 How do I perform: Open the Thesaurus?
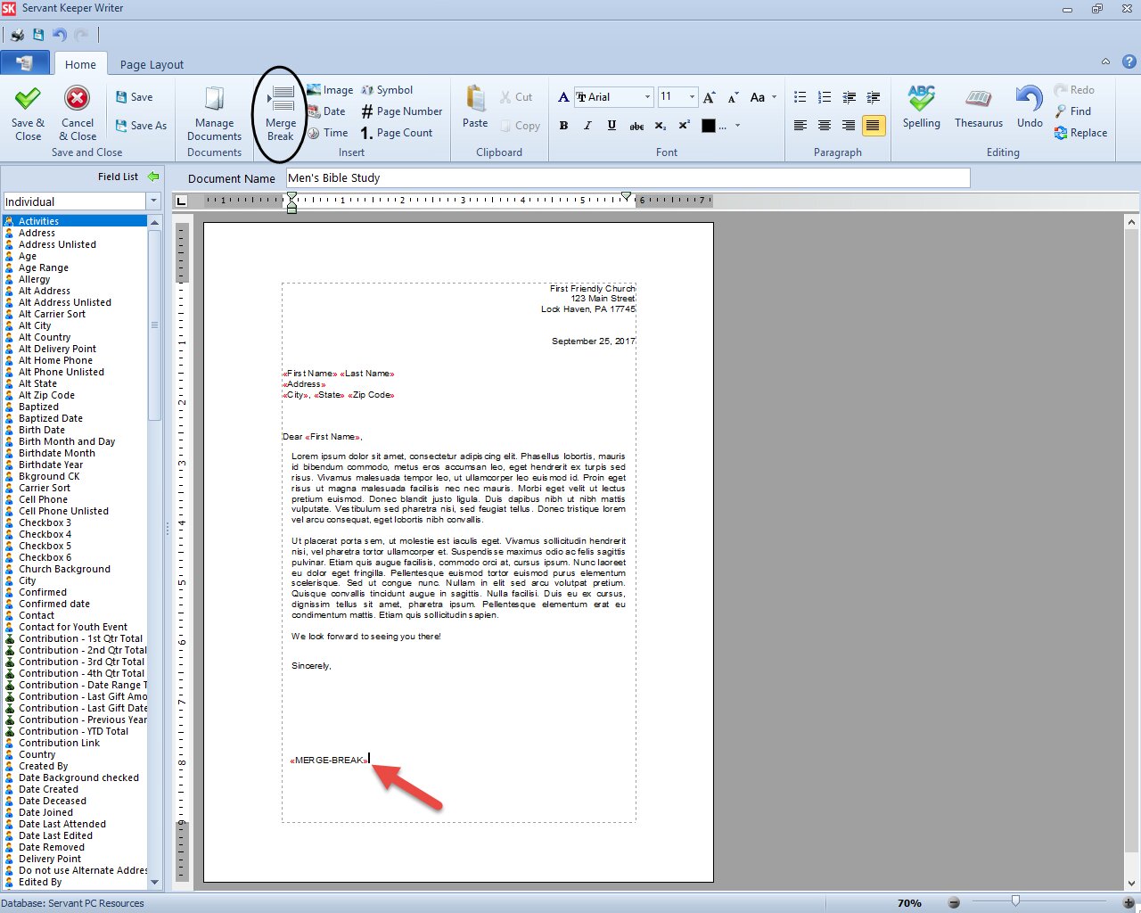click(x=979, y=107)
